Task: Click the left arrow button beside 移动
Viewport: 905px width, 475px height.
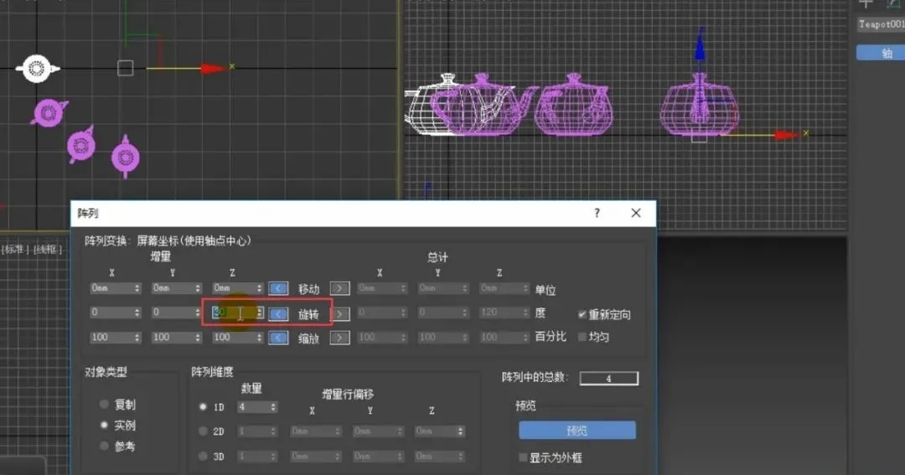Action: point(278,288)
